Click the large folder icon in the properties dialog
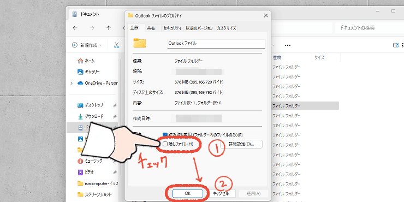 click(139, 43)
